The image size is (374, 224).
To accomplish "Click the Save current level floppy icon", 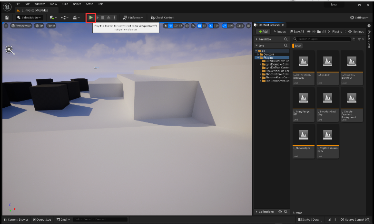I will 7,18.
